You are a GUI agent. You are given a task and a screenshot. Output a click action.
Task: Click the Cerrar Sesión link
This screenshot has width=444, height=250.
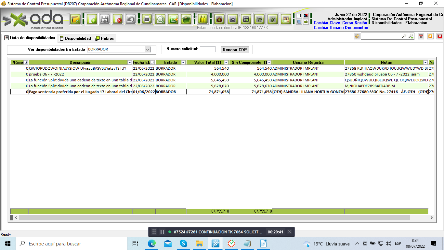tap(355, 23)
